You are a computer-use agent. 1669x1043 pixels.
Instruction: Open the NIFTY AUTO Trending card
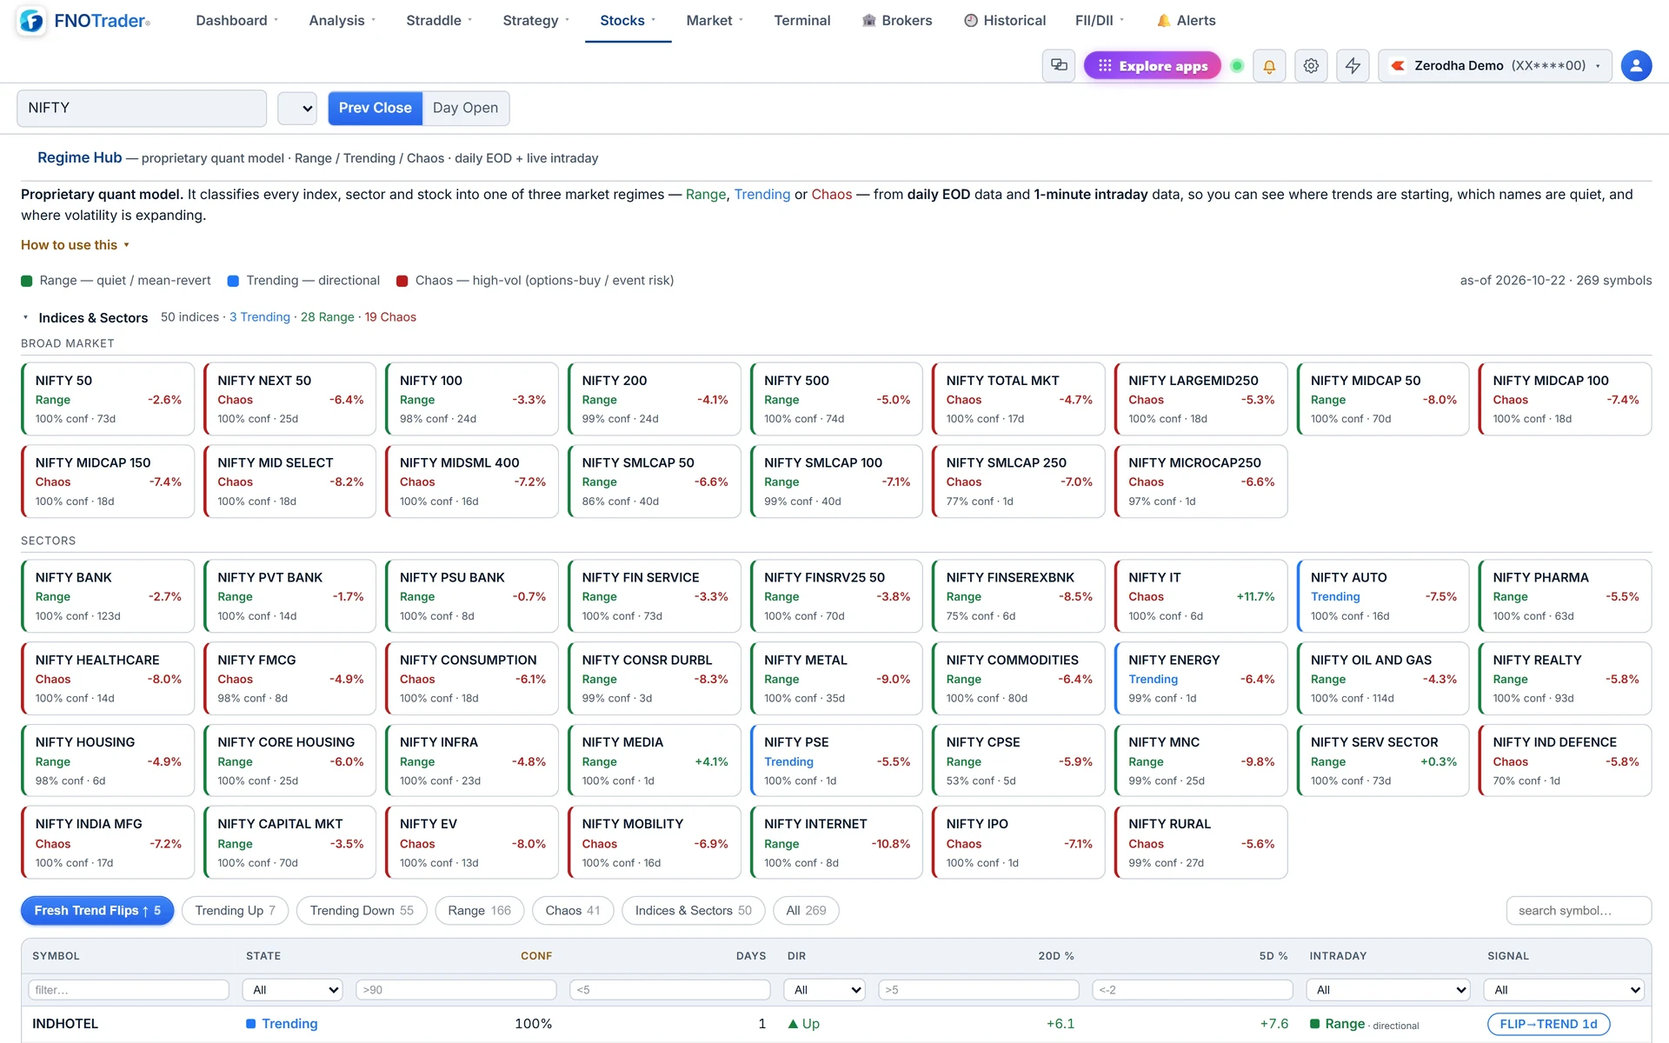(x=1383, y=596)
